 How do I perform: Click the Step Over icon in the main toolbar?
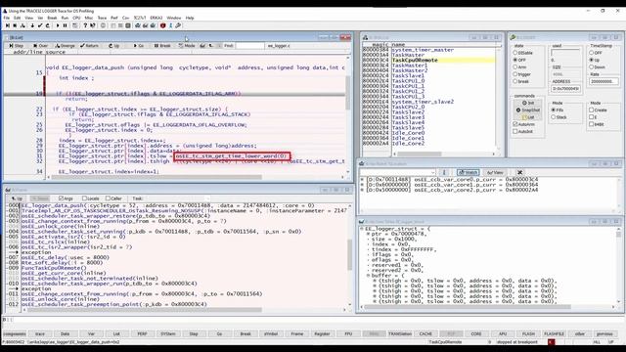click(x=16, y=25)
